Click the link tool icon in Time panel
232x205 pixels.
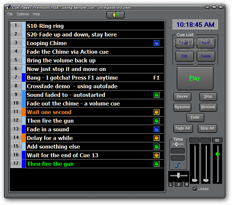coord(178,166)
